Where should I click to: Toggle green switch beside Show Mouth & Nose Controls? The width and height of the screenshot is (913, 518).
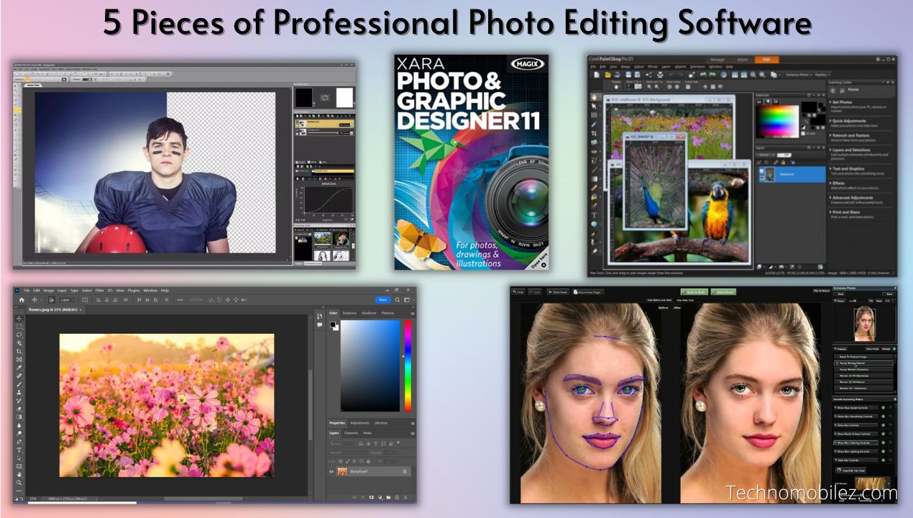883,434
